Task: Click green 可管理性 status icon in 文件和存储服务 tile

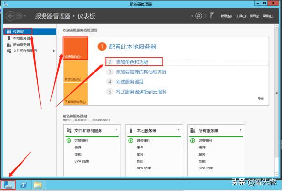Action: 69,140
